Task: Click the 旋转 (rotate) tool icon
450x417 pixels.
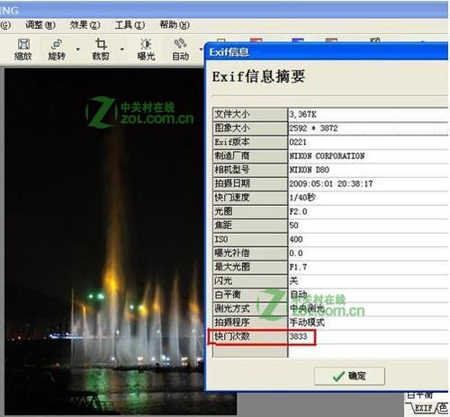Action: click(57, 49)
